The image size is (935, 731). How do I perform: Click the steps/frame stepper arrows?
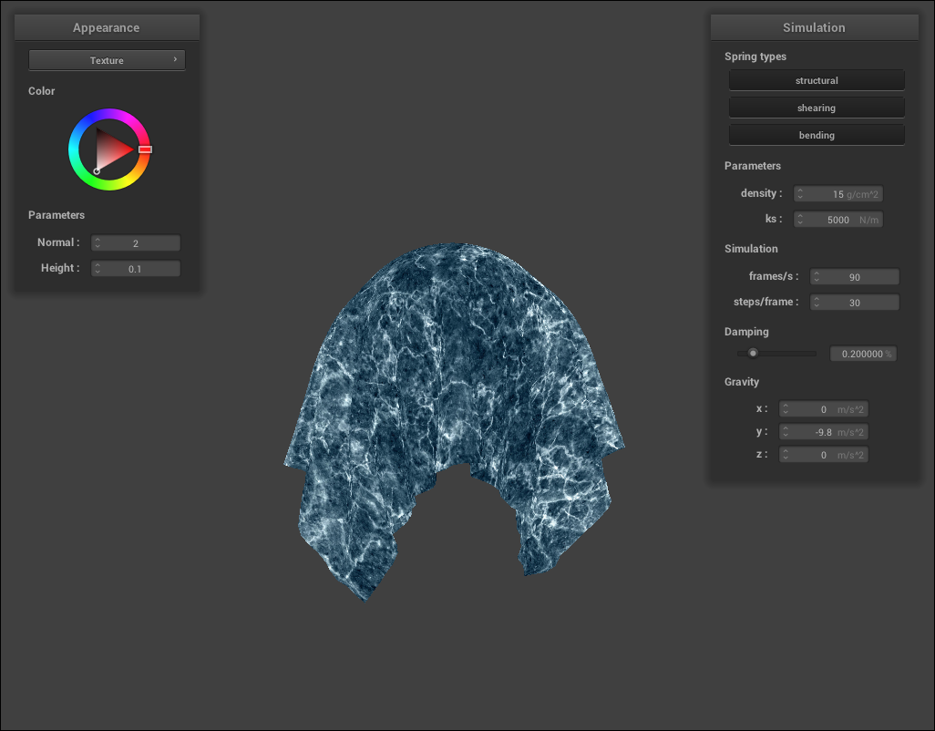(817, 303)
